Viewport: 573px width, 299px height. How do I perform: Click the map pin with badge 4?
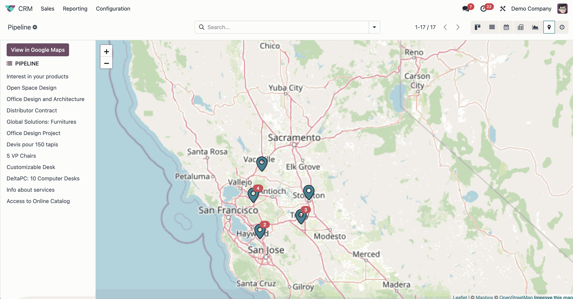click(x=253, y=195)
